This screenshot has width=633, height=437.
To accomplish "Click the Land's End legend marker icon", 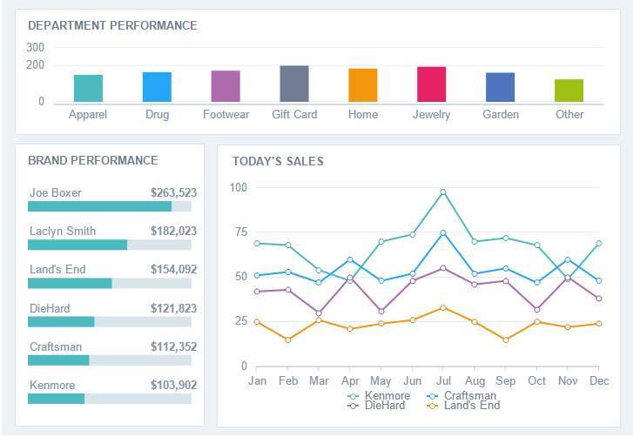I will click(x=432, y=406).
